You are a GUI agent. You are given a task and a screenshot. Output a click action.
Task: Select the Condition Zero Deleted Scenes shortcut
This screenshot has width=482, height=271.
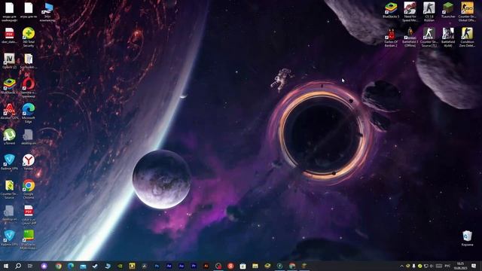[x=467, y=37]
